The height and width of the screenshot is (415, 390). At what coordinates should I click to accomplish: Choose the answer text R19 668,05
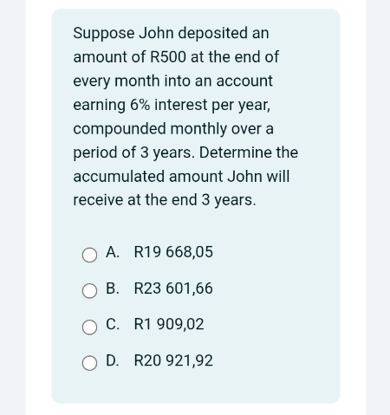[173, 252]
